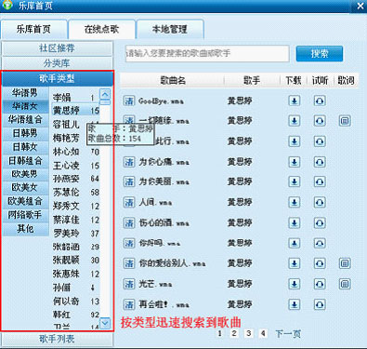Download the song 你好吗.wma

295,243
